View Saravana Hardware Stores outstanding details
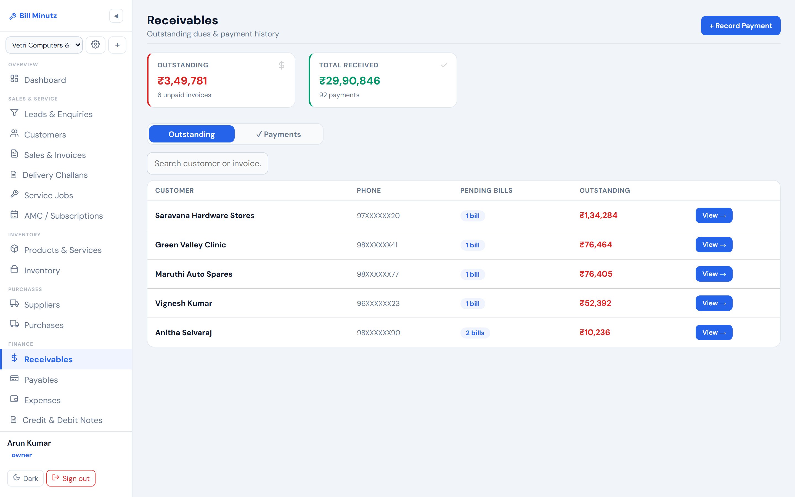 click(714, 215)
